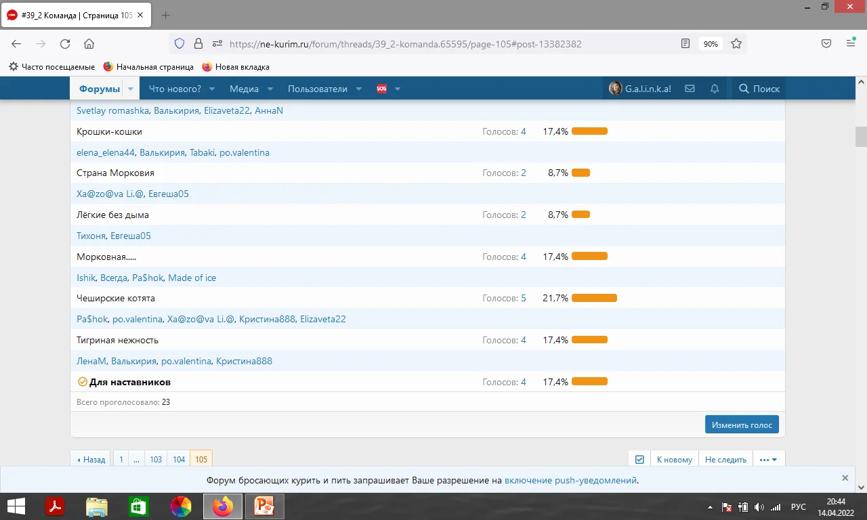View the vote count for Страна Морковия

coord(524,173)
